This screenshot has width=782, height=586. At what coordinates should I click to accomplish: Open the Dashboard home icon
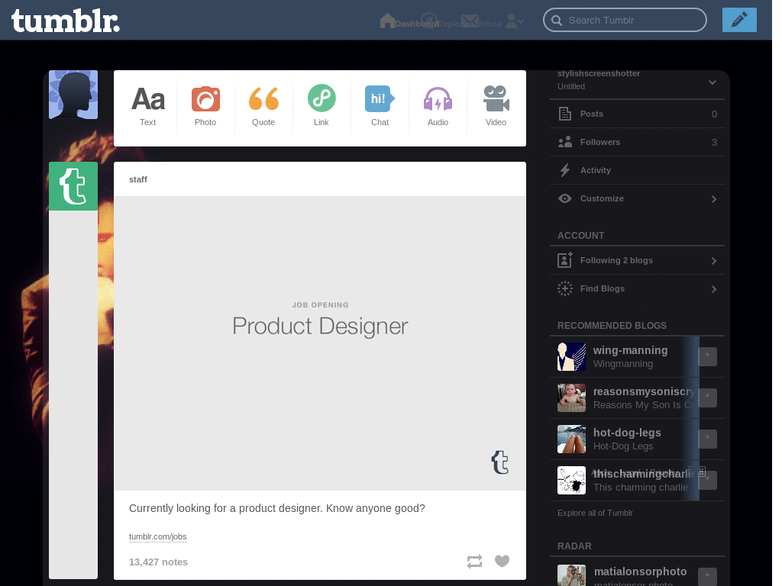click(x=387, y=21)
